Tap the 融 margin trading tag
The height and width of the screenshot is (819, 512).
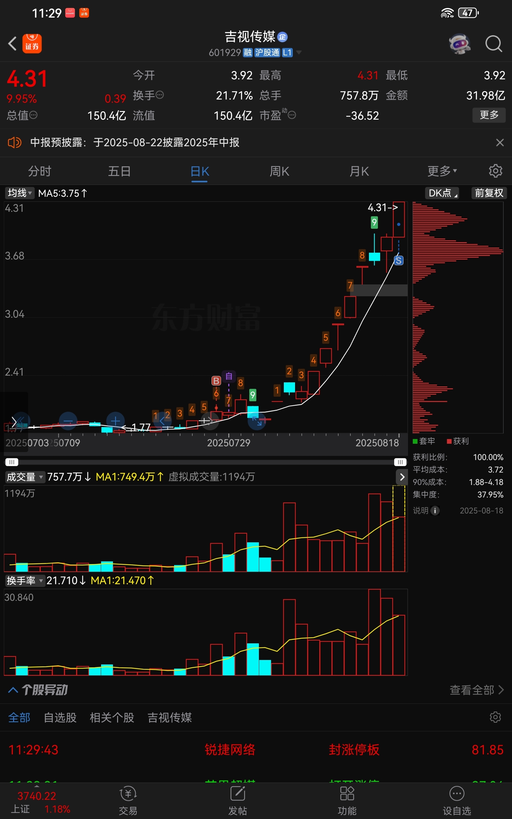pyautogui.click(x=248, y=52)
